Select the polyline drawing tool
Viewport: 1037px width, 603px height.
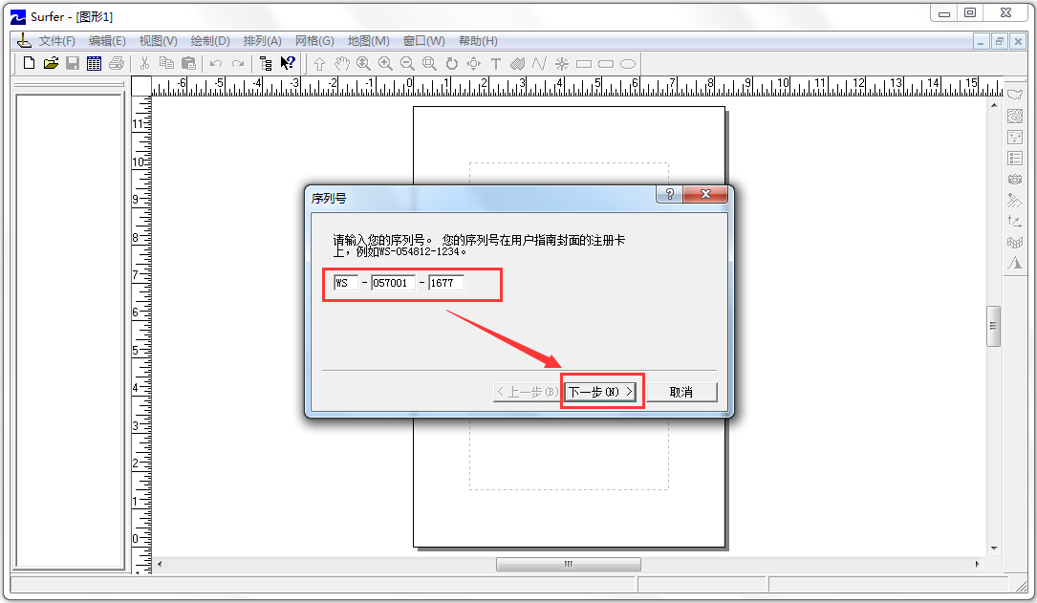click(x=540, y=64)
